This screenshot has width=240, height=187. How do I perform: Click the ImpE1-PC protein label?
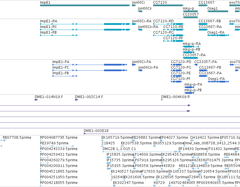61,68
